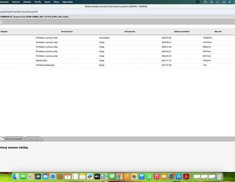Image resolution: width=235 pixels, height=182 pixels.
Task: Open Finder from the dock
Action: click(x=16, y=176)
